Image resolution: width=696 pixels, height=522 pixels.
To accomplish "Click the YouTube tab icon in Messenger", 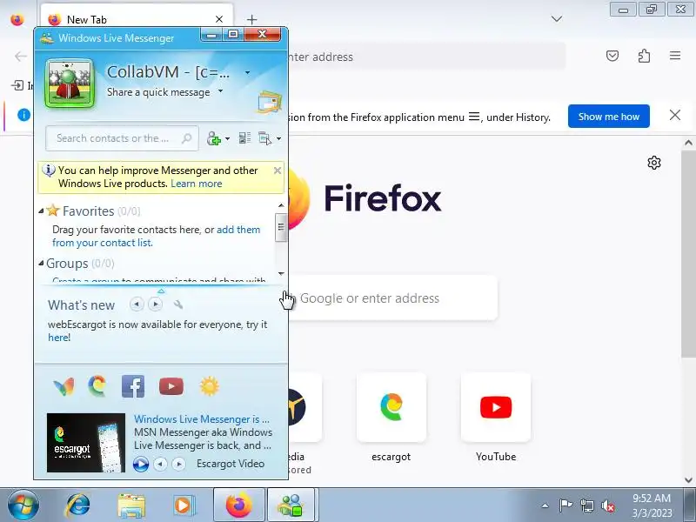I will 171,386.
